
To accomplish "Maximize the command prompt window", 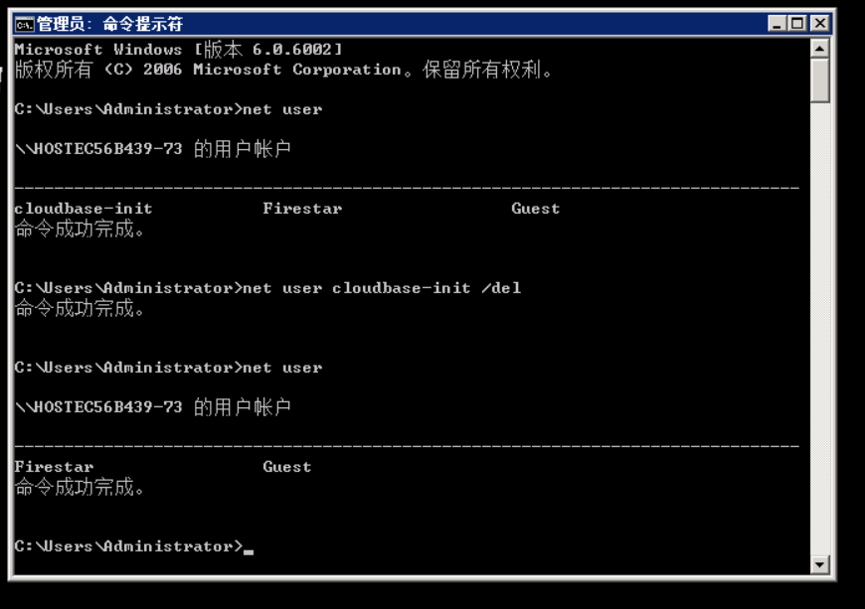I will click(x=797, y=23).
